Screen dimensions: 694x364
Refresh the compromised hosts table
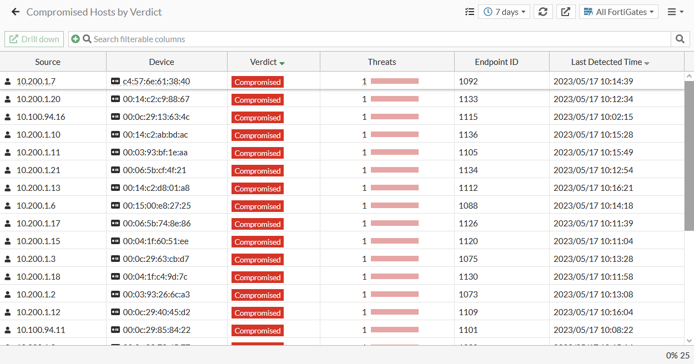click(543, 11)
